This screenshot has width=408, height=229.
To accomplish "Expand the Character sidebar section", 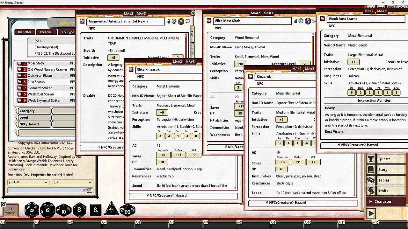I will point(386,201).
